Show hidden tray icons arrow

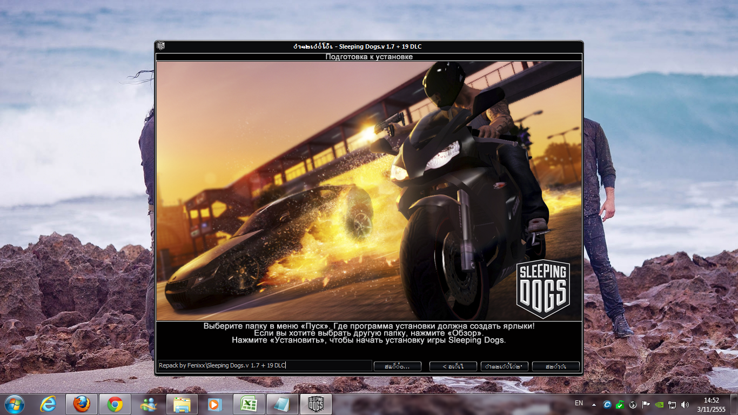point(594,404)
